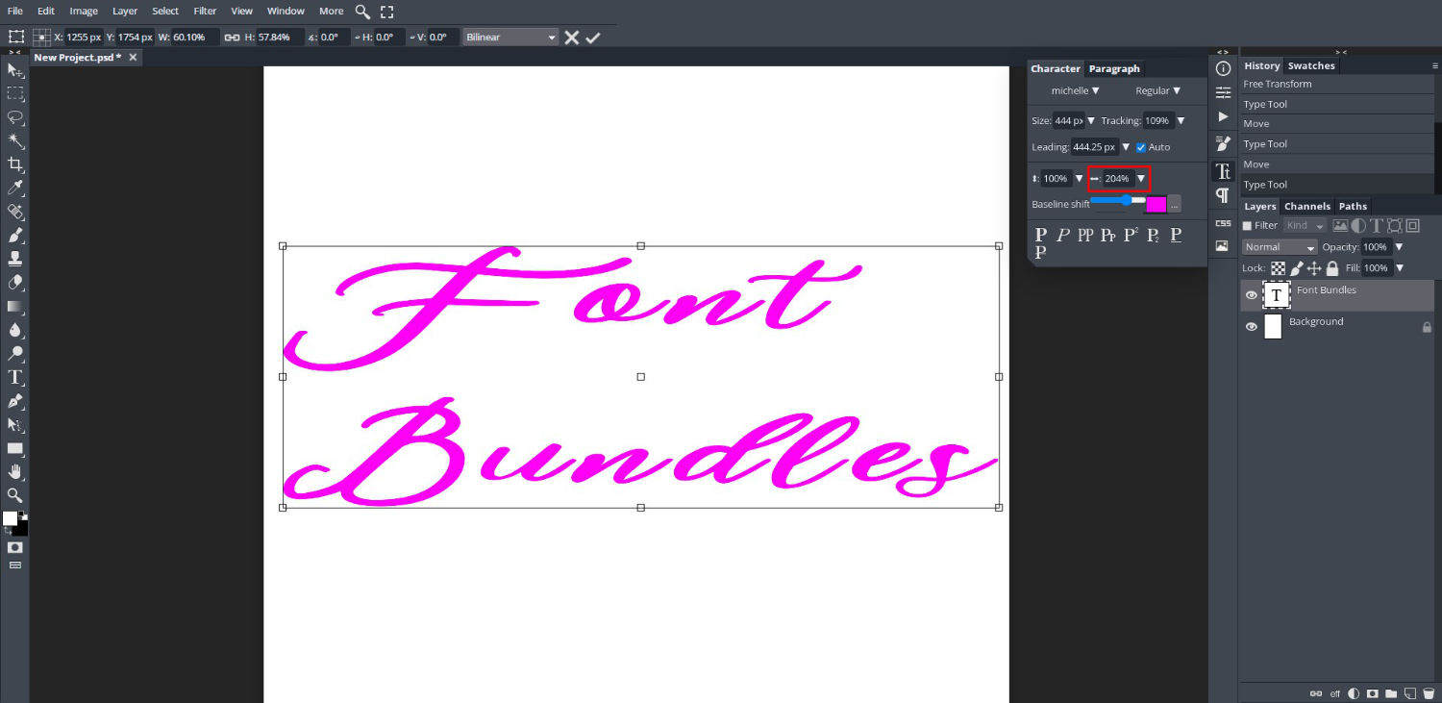Open the magenta text color swatch
1442x703 pixels.
pos(1156,204)
